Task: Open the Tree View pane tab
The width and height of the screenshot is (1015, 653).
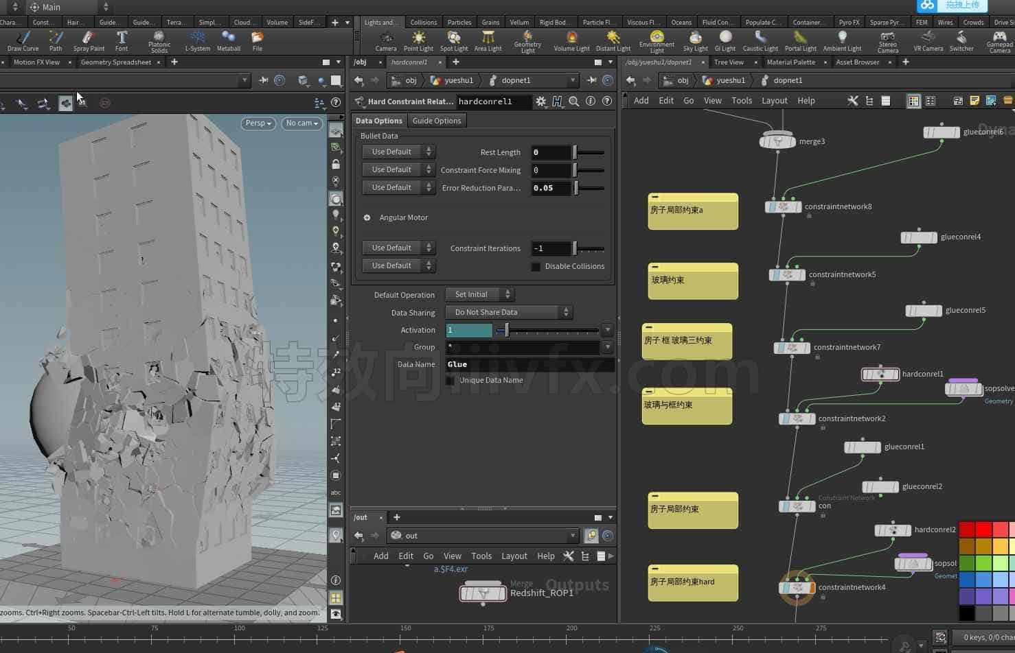Action: click(729, 62)
